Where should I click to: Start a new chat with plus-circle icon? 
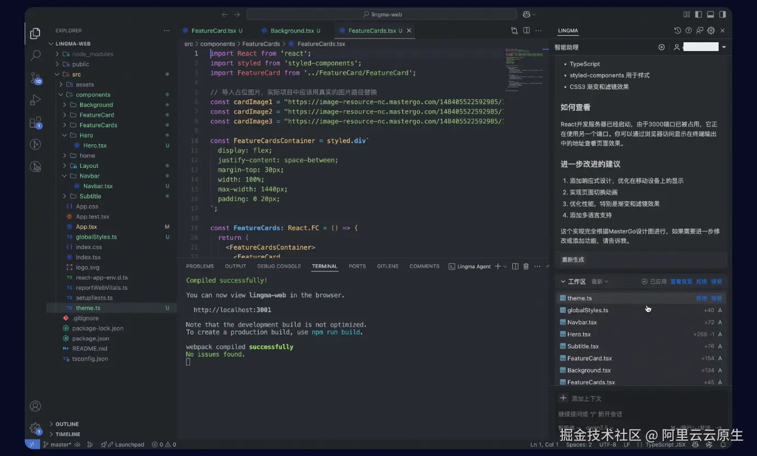[662, 47]
